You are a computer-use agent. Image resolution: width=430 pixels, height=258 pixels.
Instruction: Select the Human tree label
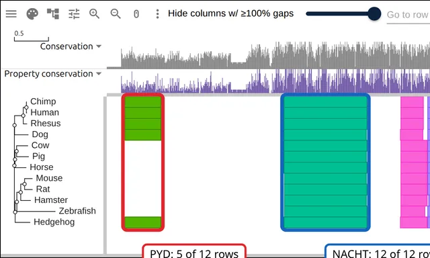[45, 112]
